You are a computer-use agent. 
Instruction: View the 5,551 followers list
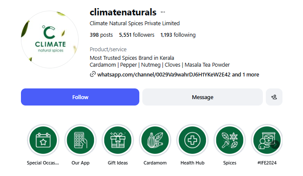point(136,35)
